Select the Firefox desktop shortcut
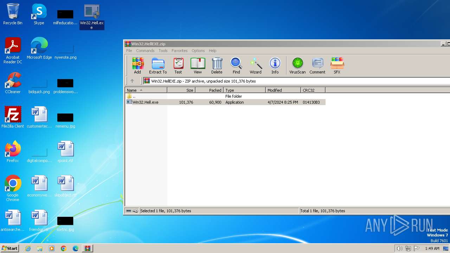The image size is (450, 253). [13, 152]
